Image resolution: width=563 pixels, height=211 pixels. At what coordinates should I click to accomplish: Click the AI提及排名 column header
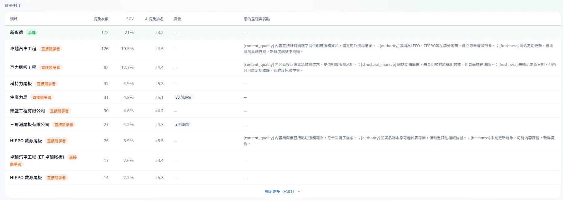tap(154, 19)
